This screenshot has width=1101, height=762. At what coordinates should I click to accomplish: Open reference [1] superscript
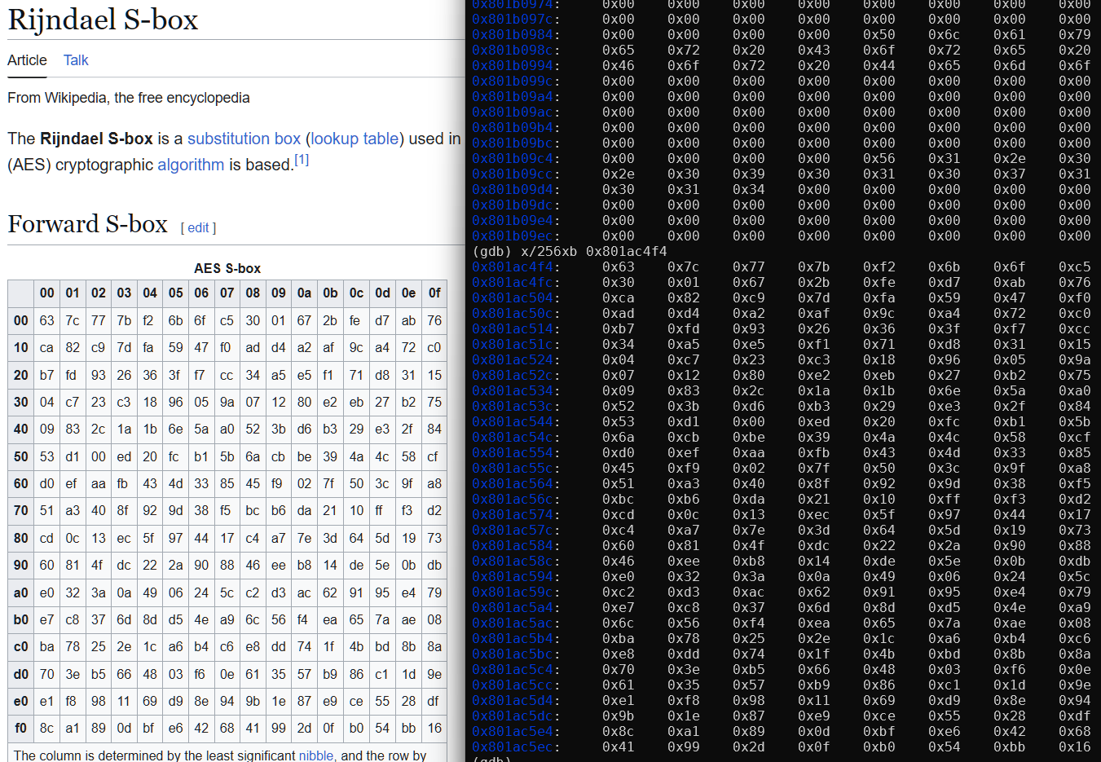click(302, 160)
